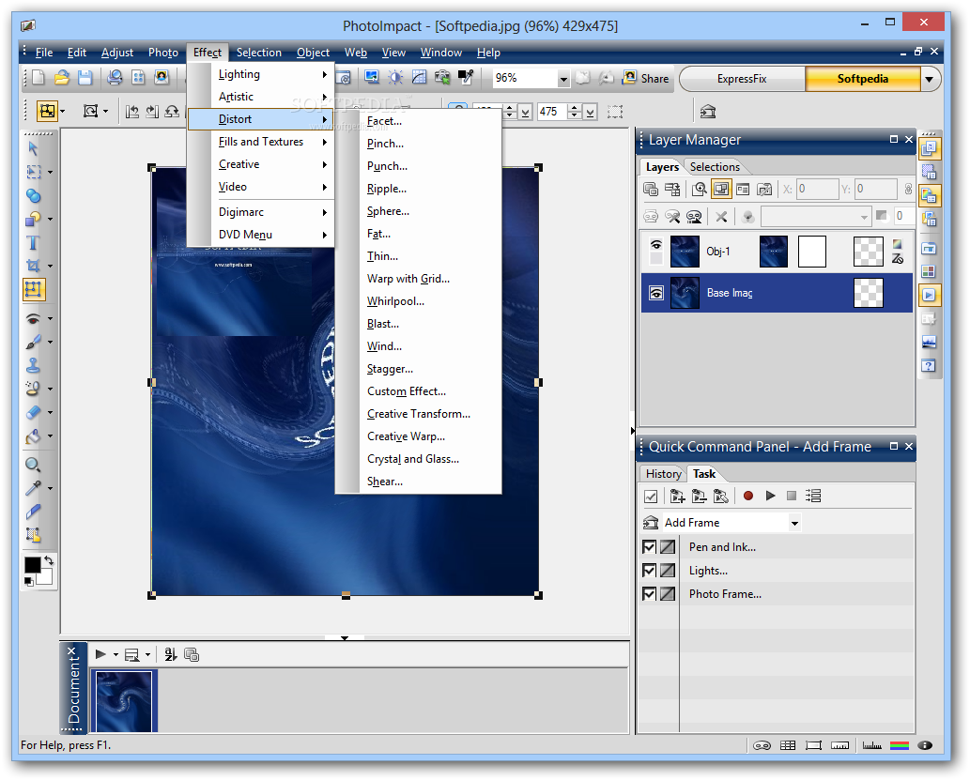Select the Eraser tool
Image resolution: width=970 pixels, height=780 pixels.
(x=34, y=412)
